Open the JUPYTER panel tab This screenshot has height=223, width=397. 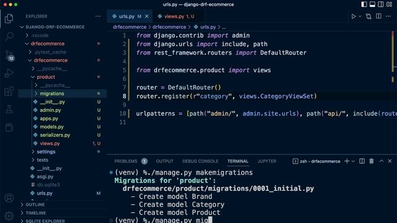point(267,161)
